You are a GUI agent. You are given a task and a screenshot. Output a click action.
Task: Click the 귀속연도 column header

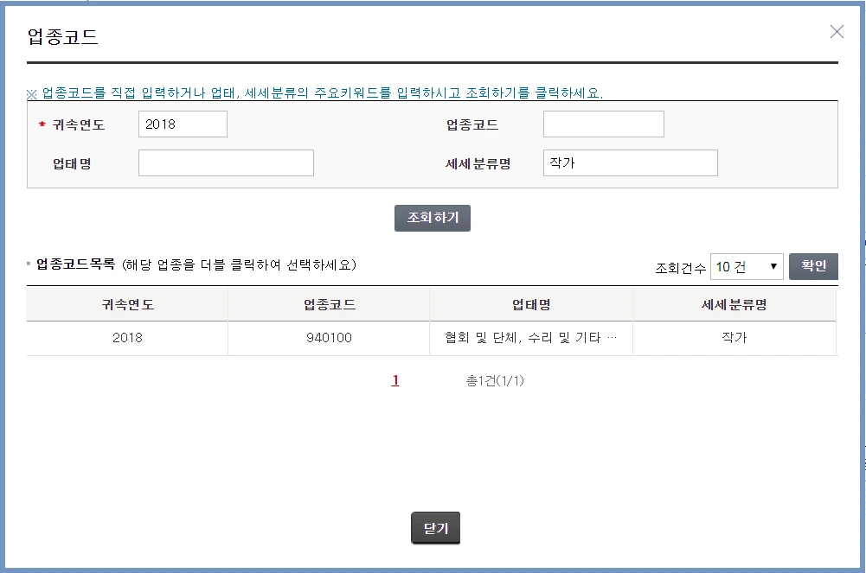tap(126, 304)
